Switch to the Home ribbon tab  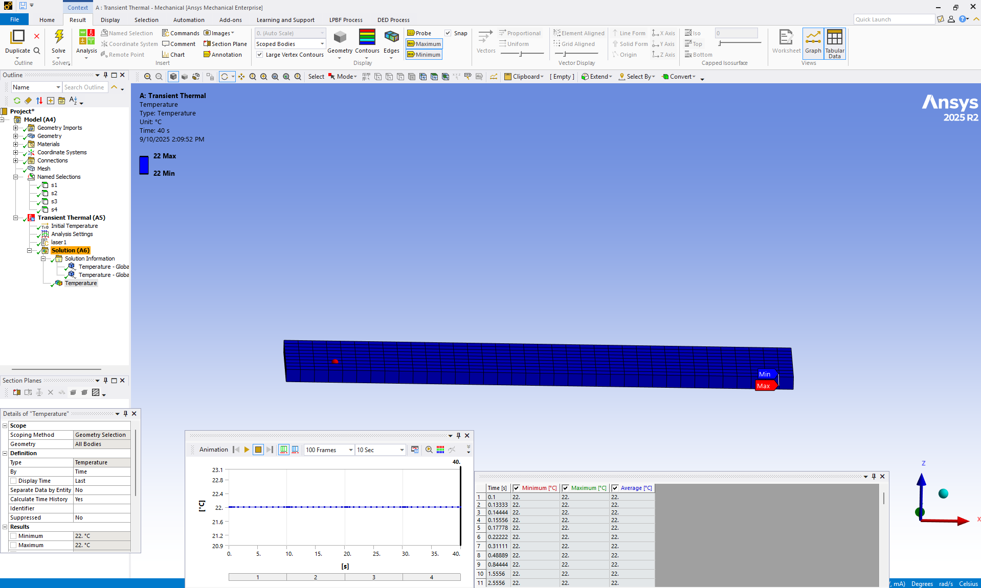47,20
